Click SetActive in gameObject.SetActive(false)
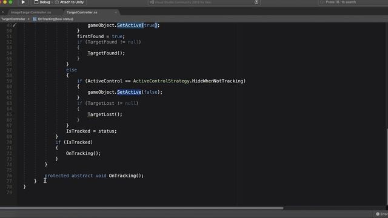Image resolution: width=388 pixels, height=218 pixels. pos(129,92)
